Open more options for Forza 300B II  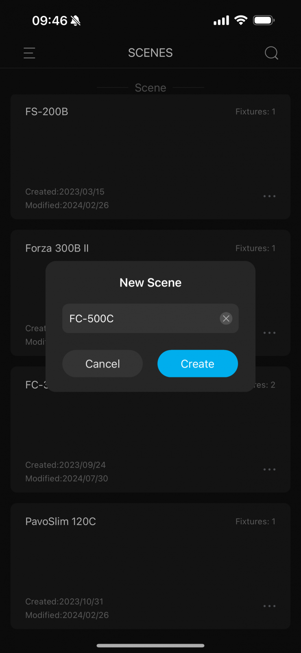click(x=269, y=333)
